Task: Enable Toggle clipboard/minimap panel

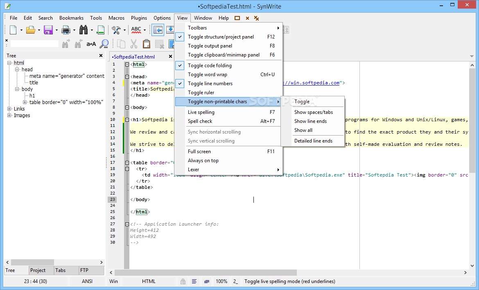Action: coord(228,55)
